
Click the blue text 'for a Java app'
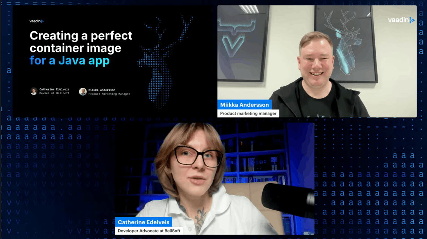[x=69, y=60]
